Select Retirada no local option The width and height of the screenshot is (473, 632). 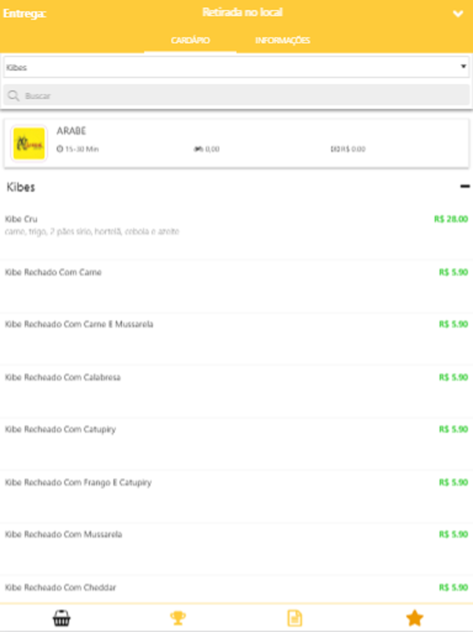pyautogui.click(x=242, y=12)
